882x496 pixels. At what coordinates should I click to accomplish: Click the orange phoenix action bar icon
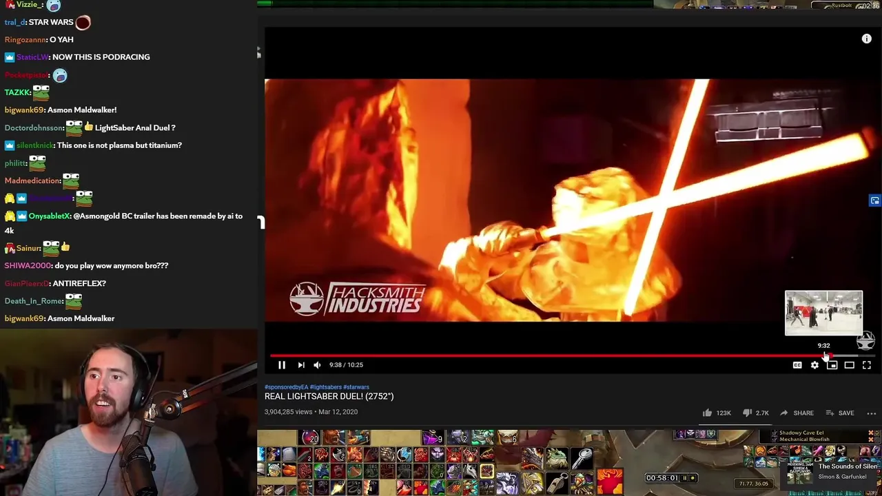pyautogui.click(x=610, y=483)
